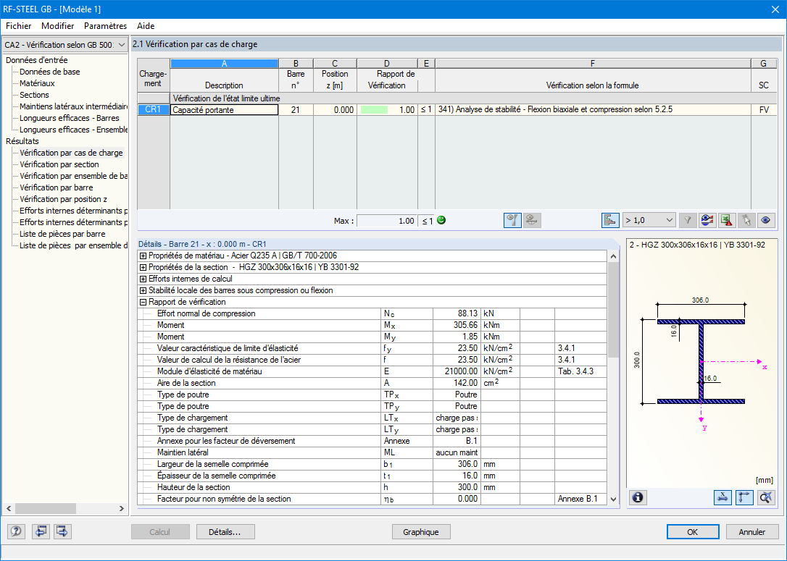Click the reset section view icon
The width and height of the screenshot is (787, 561).
[x=766, y=497]
